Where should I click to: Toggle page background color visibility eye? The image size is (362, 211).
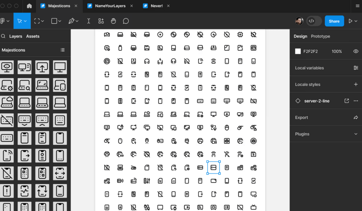click(355, 52)
